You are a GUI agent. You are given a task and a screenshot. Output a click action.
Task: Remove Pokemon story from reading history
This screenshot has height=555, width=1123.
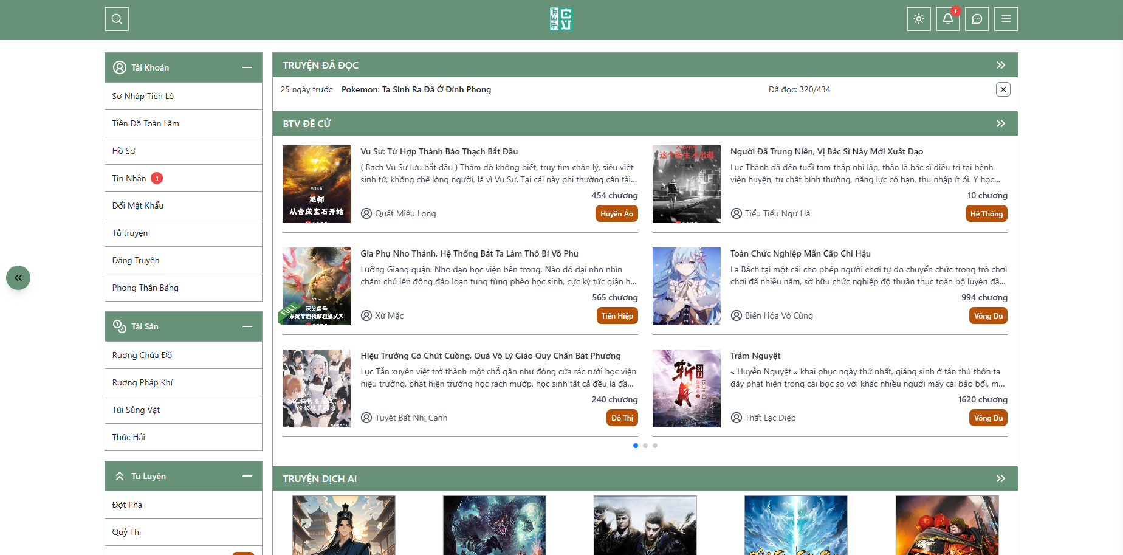point(1003,89)
